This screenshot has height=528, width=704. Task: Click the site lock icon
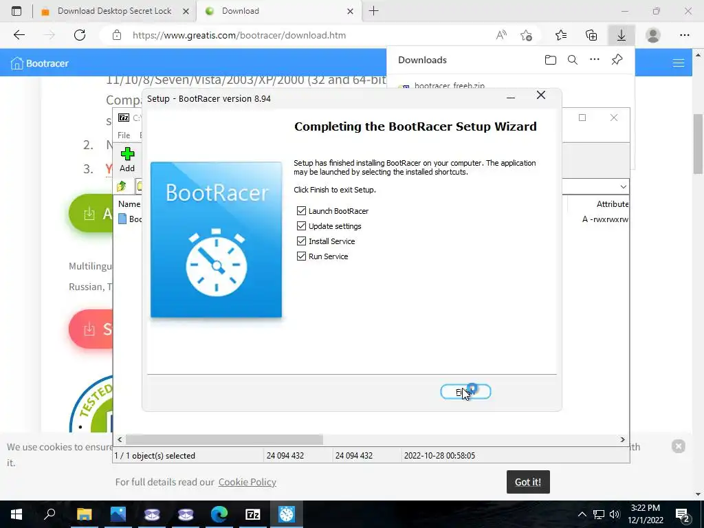[117, 35]
